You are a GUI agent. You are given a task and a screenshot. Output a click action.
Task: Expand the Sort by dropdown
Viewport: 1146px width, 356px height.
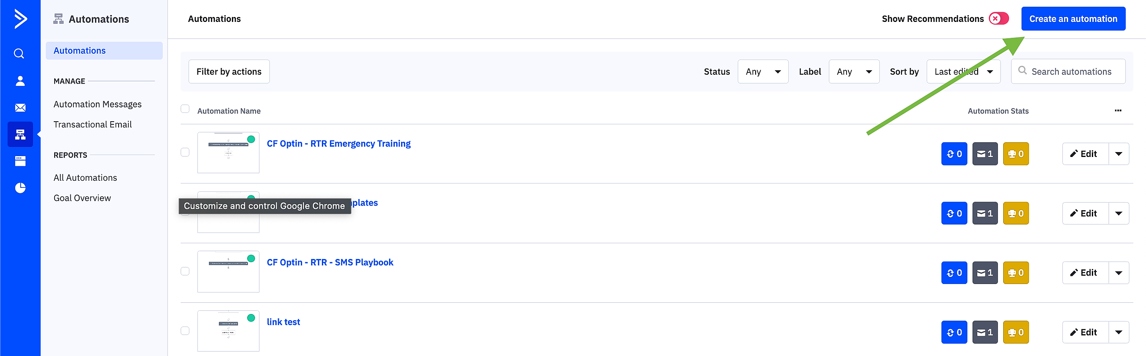(x=963, y=72)
